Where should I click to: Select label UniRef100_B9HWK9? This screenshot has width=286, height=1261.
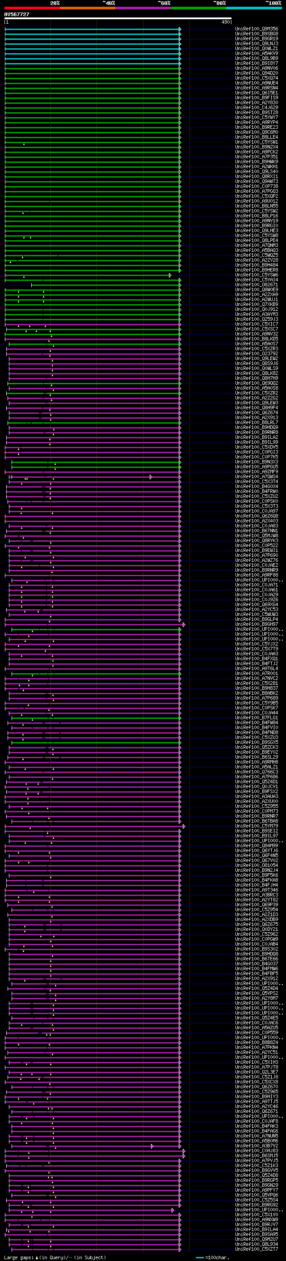click(257, 161)
